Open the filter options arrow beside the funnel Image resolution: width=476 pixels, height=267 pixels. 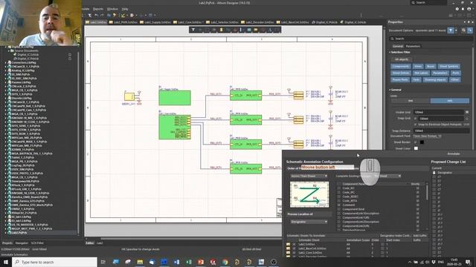click(x=456, y=30)
